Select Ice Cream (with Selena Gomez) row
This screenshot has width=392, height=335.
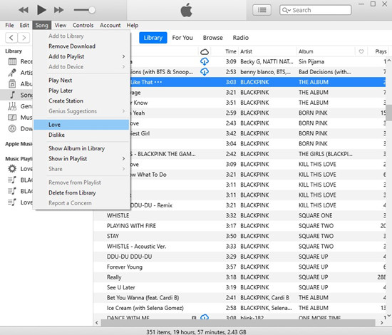point(239,308)
